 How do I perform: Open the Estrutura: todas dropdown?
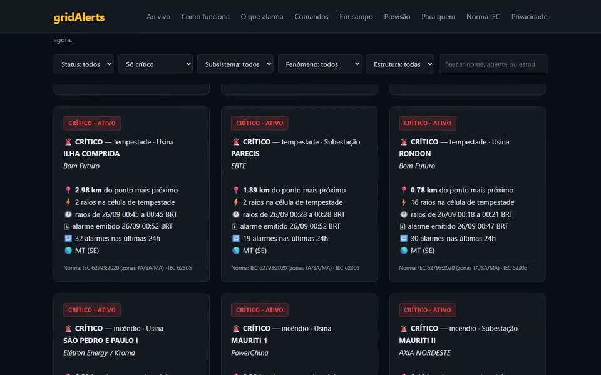point(400,64)
